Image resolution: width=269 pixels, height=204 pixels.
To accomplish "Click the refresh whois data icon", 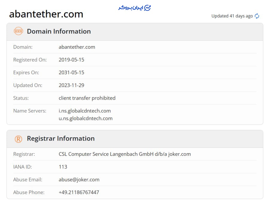I will click(x=257, y=16).
